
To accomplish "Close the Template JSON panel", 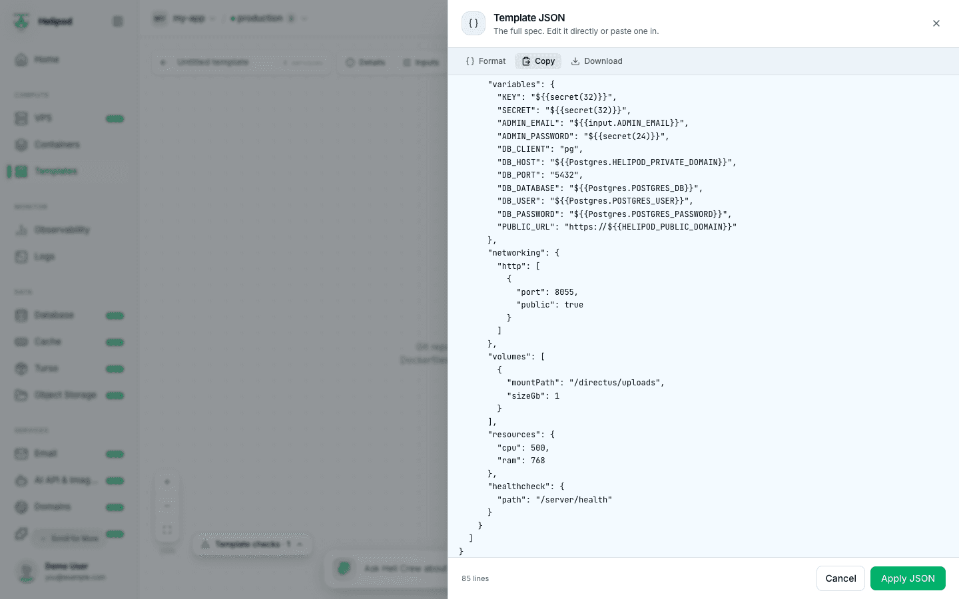I will 936,23.
